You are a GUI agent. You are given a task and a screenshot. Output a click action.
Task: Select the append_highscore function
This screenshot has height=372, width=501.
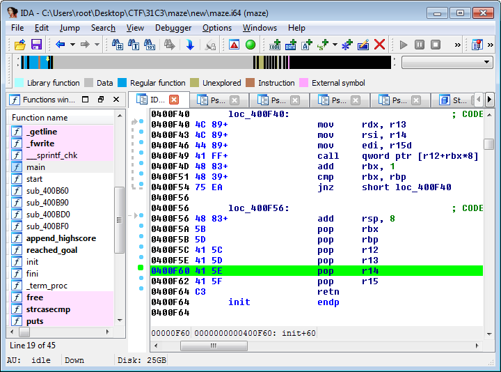(x=61, y=238)
